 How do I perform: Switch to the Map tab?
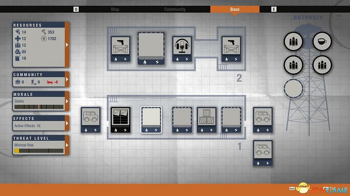click(x=115, y=9)
